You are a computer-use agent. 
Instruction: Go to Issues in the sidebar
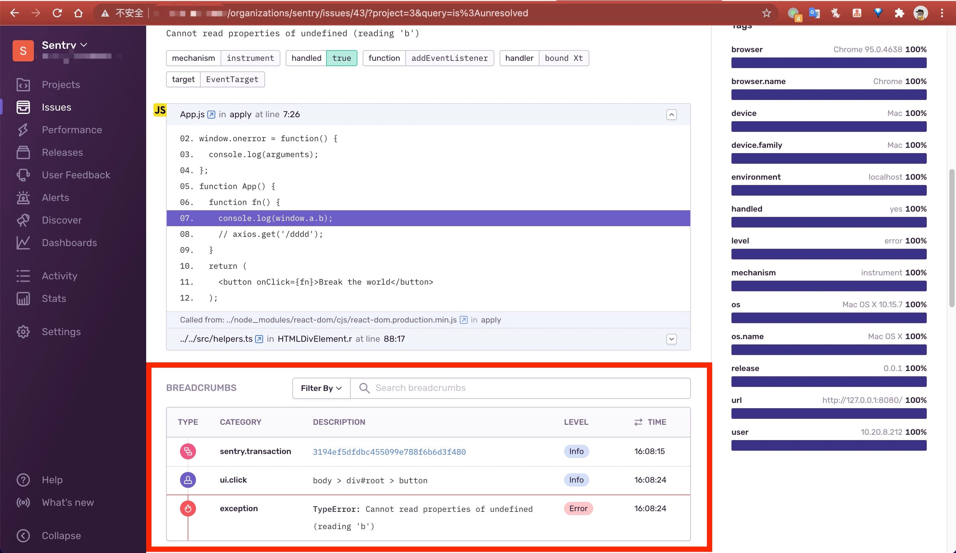tap(56, 107)
